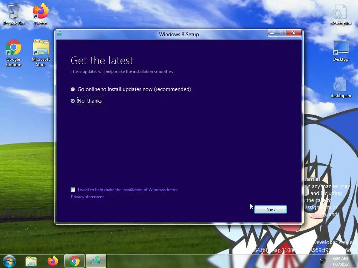Select the lower desktop.ini file icon
The width and height of the screenshot is (358, 268).
[x=341, y=88]
